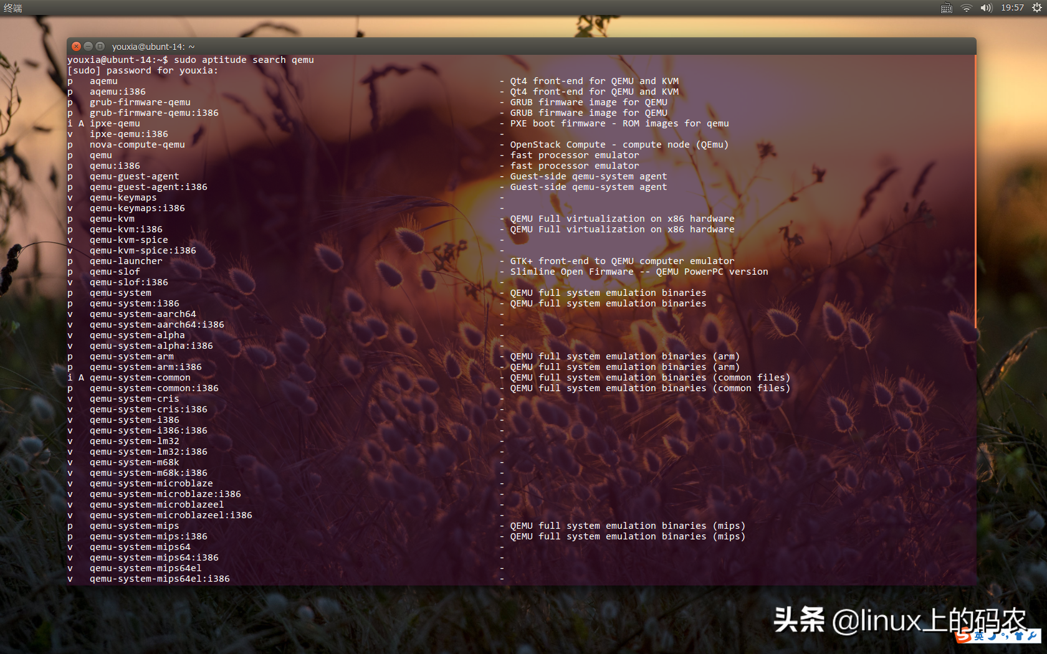The height and width of the screenshot is (654, 1047).
Task: Click the 19:57 clock in top panel
Action: pos(1013,8)
